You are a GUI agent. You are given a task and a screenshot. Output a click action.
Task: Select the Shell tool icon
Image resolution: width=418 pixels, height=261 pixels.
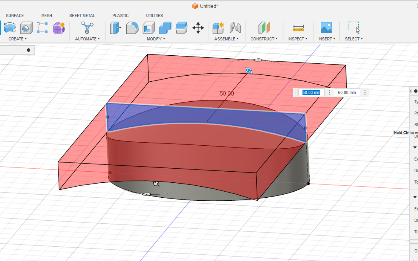[149, 28]
